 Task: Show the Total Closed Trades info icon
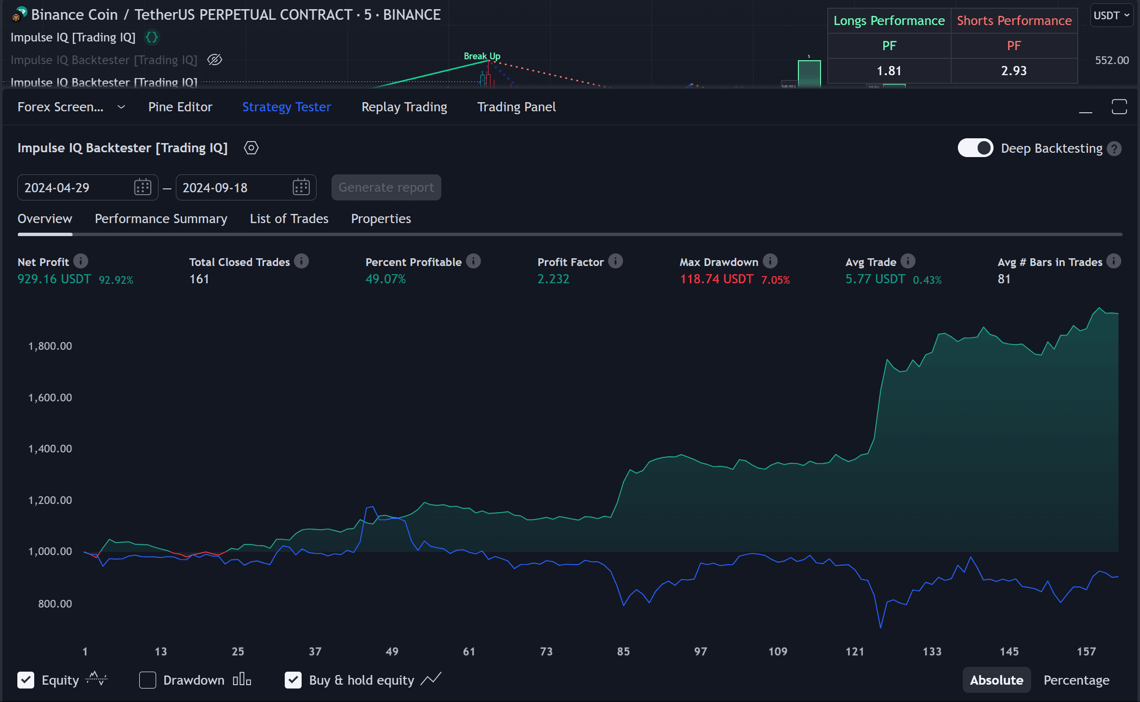302,261
